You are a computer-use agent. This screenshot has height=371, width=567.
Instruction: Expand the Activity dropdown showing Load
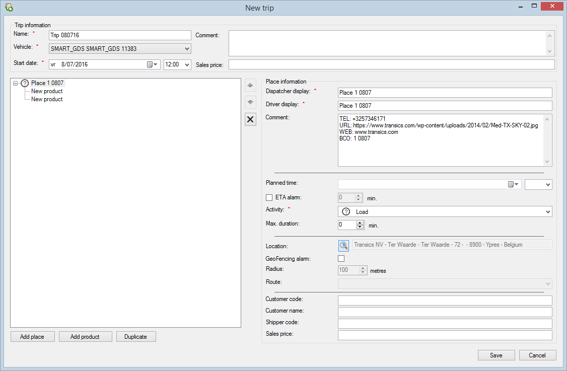(548, 212)
